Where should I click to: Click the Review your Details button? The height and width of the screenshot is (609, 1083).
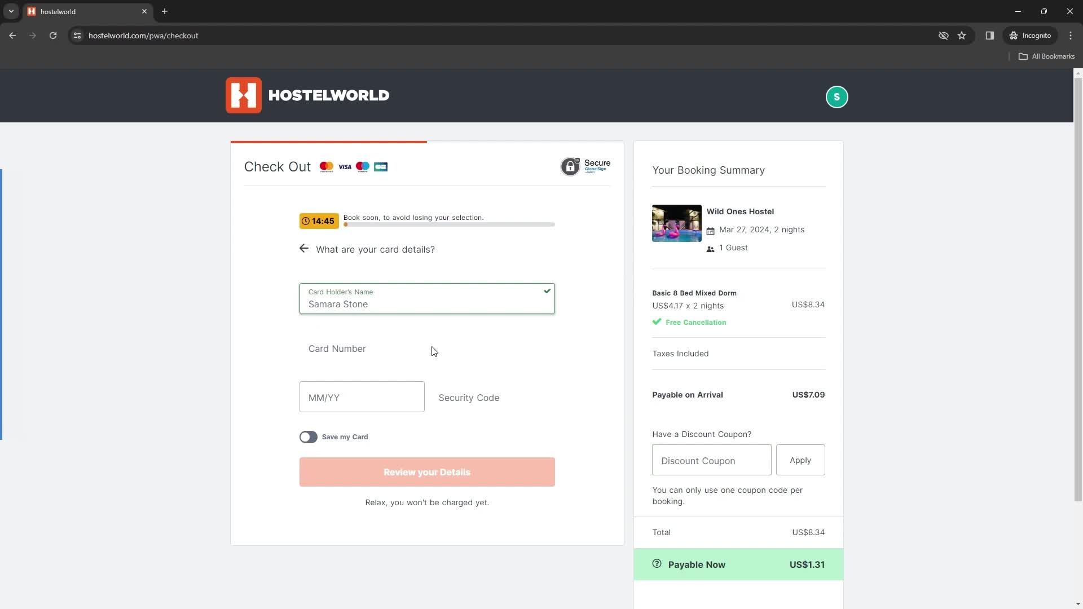427,472
